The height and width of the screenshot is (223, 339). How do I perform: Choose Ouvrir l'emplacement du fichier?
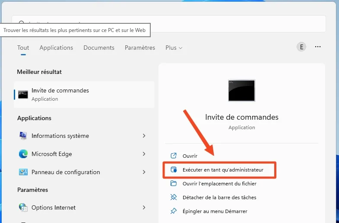(x=219, y=184)
